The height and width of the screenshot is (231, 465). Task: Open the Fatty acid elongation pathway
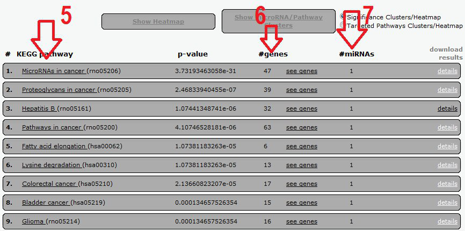point(53,146)
